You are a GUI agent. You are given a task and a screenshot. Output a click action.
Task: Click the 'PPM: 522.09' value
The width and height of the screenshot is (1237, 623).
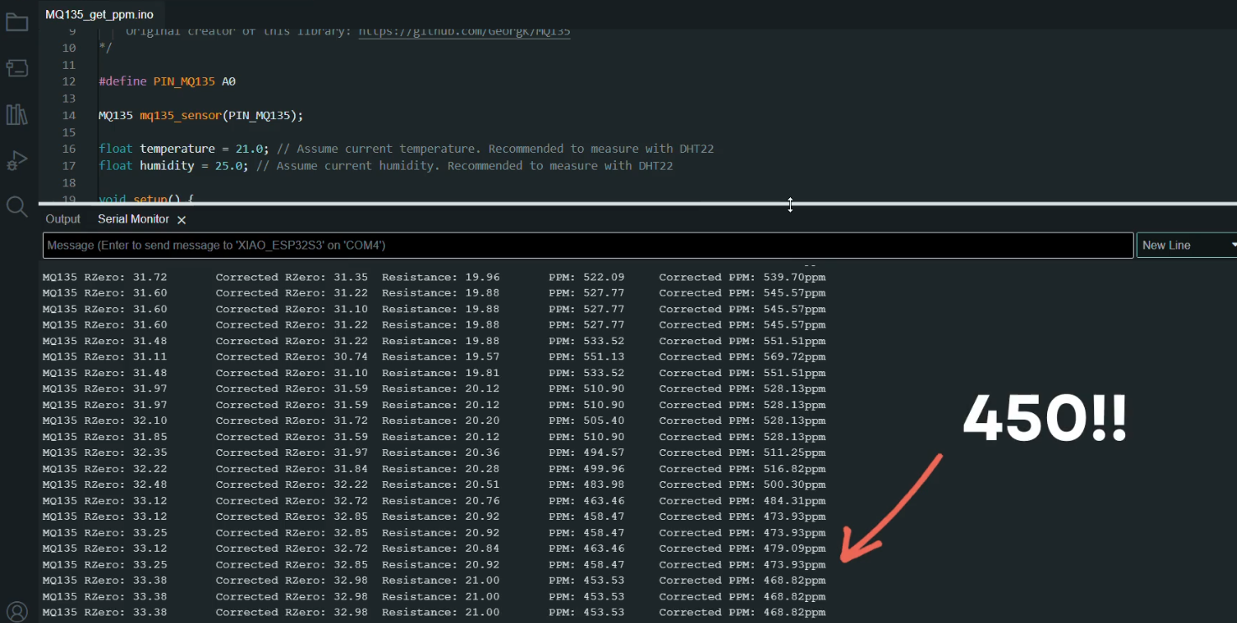(587, 277)
